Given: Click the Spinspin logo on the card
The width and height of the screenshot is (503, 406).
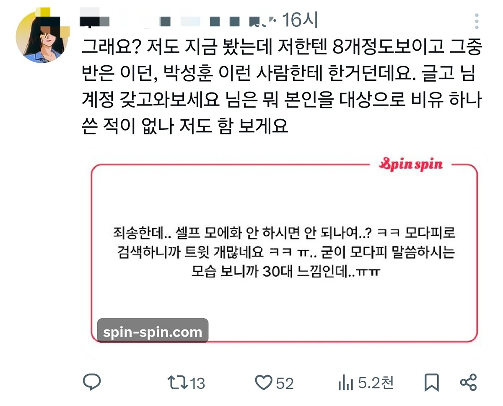Looking at the screenshot, I should click(410, 164).
